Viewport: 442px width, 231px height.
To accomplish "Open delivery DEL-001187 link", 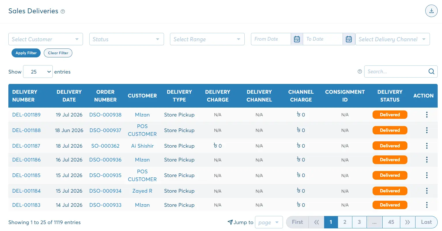I will tap(26, 146).
